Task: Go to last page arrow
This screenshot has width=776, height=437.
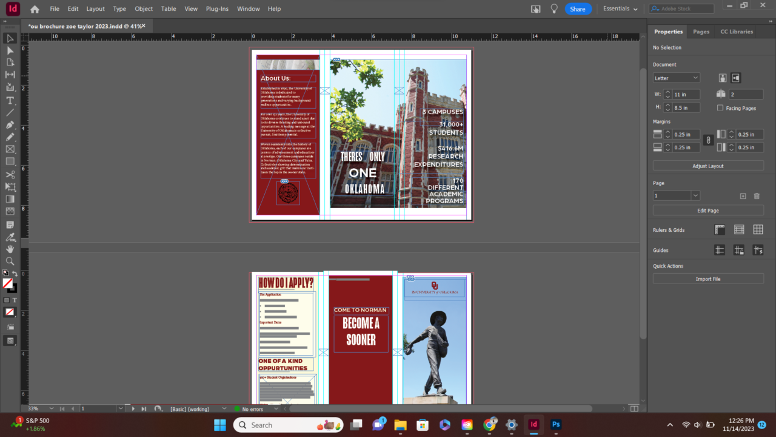Action: 144,408
